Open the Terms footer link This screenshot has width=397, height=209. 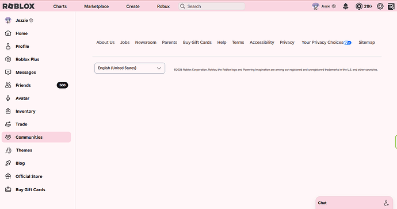[x=238, y=42]
